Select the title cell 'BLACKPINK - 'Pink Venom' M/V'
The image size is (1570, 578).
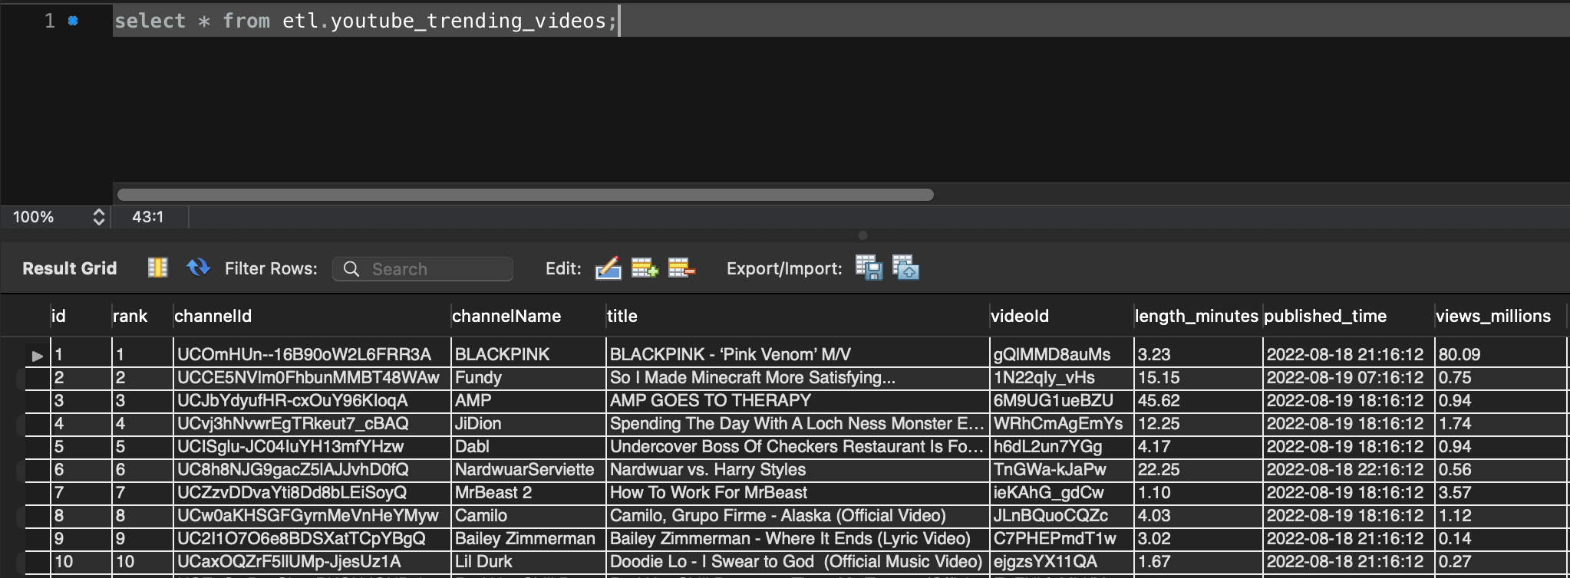click(x=797, y=354)
